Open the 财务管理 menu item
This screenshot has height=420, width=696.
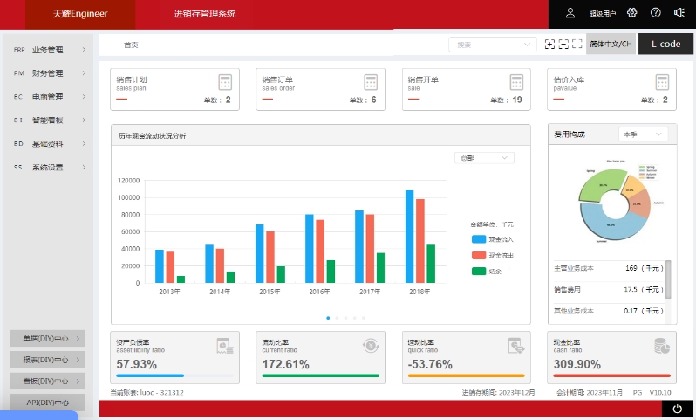[49, 73]
